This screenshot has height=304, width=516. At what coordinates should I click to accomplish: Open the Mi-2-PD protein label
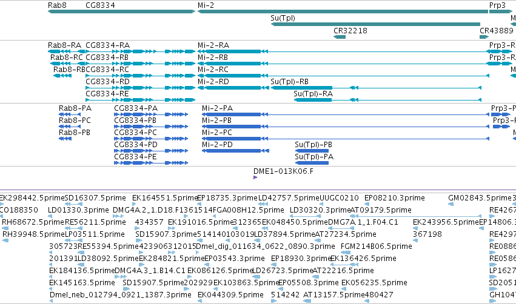(x=217, y=145)
